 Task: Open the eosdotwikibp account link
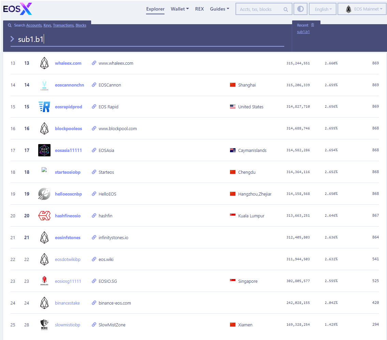tap(68, 259)
